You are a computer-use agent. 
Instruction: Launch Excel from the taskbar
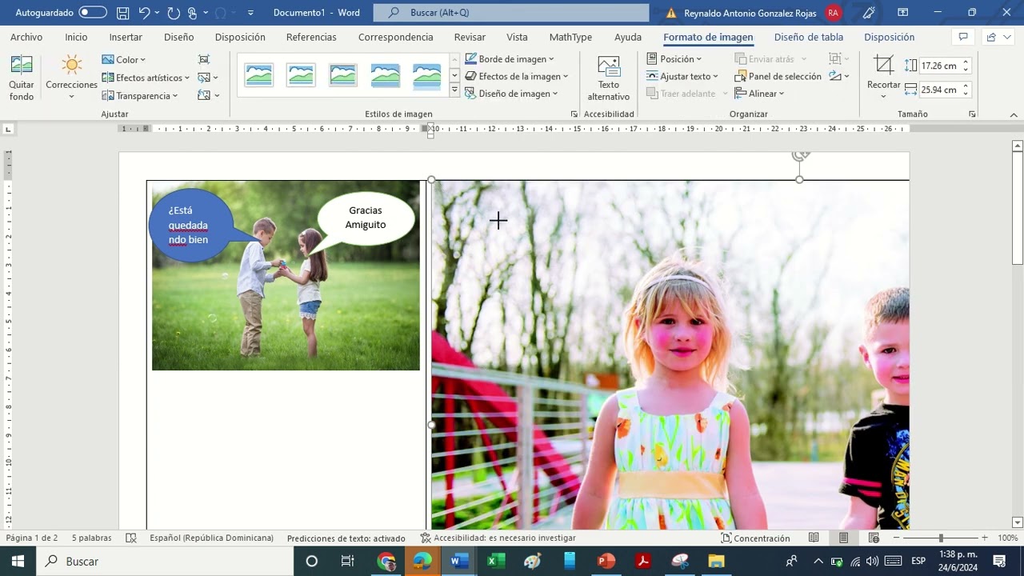[495, 561]
